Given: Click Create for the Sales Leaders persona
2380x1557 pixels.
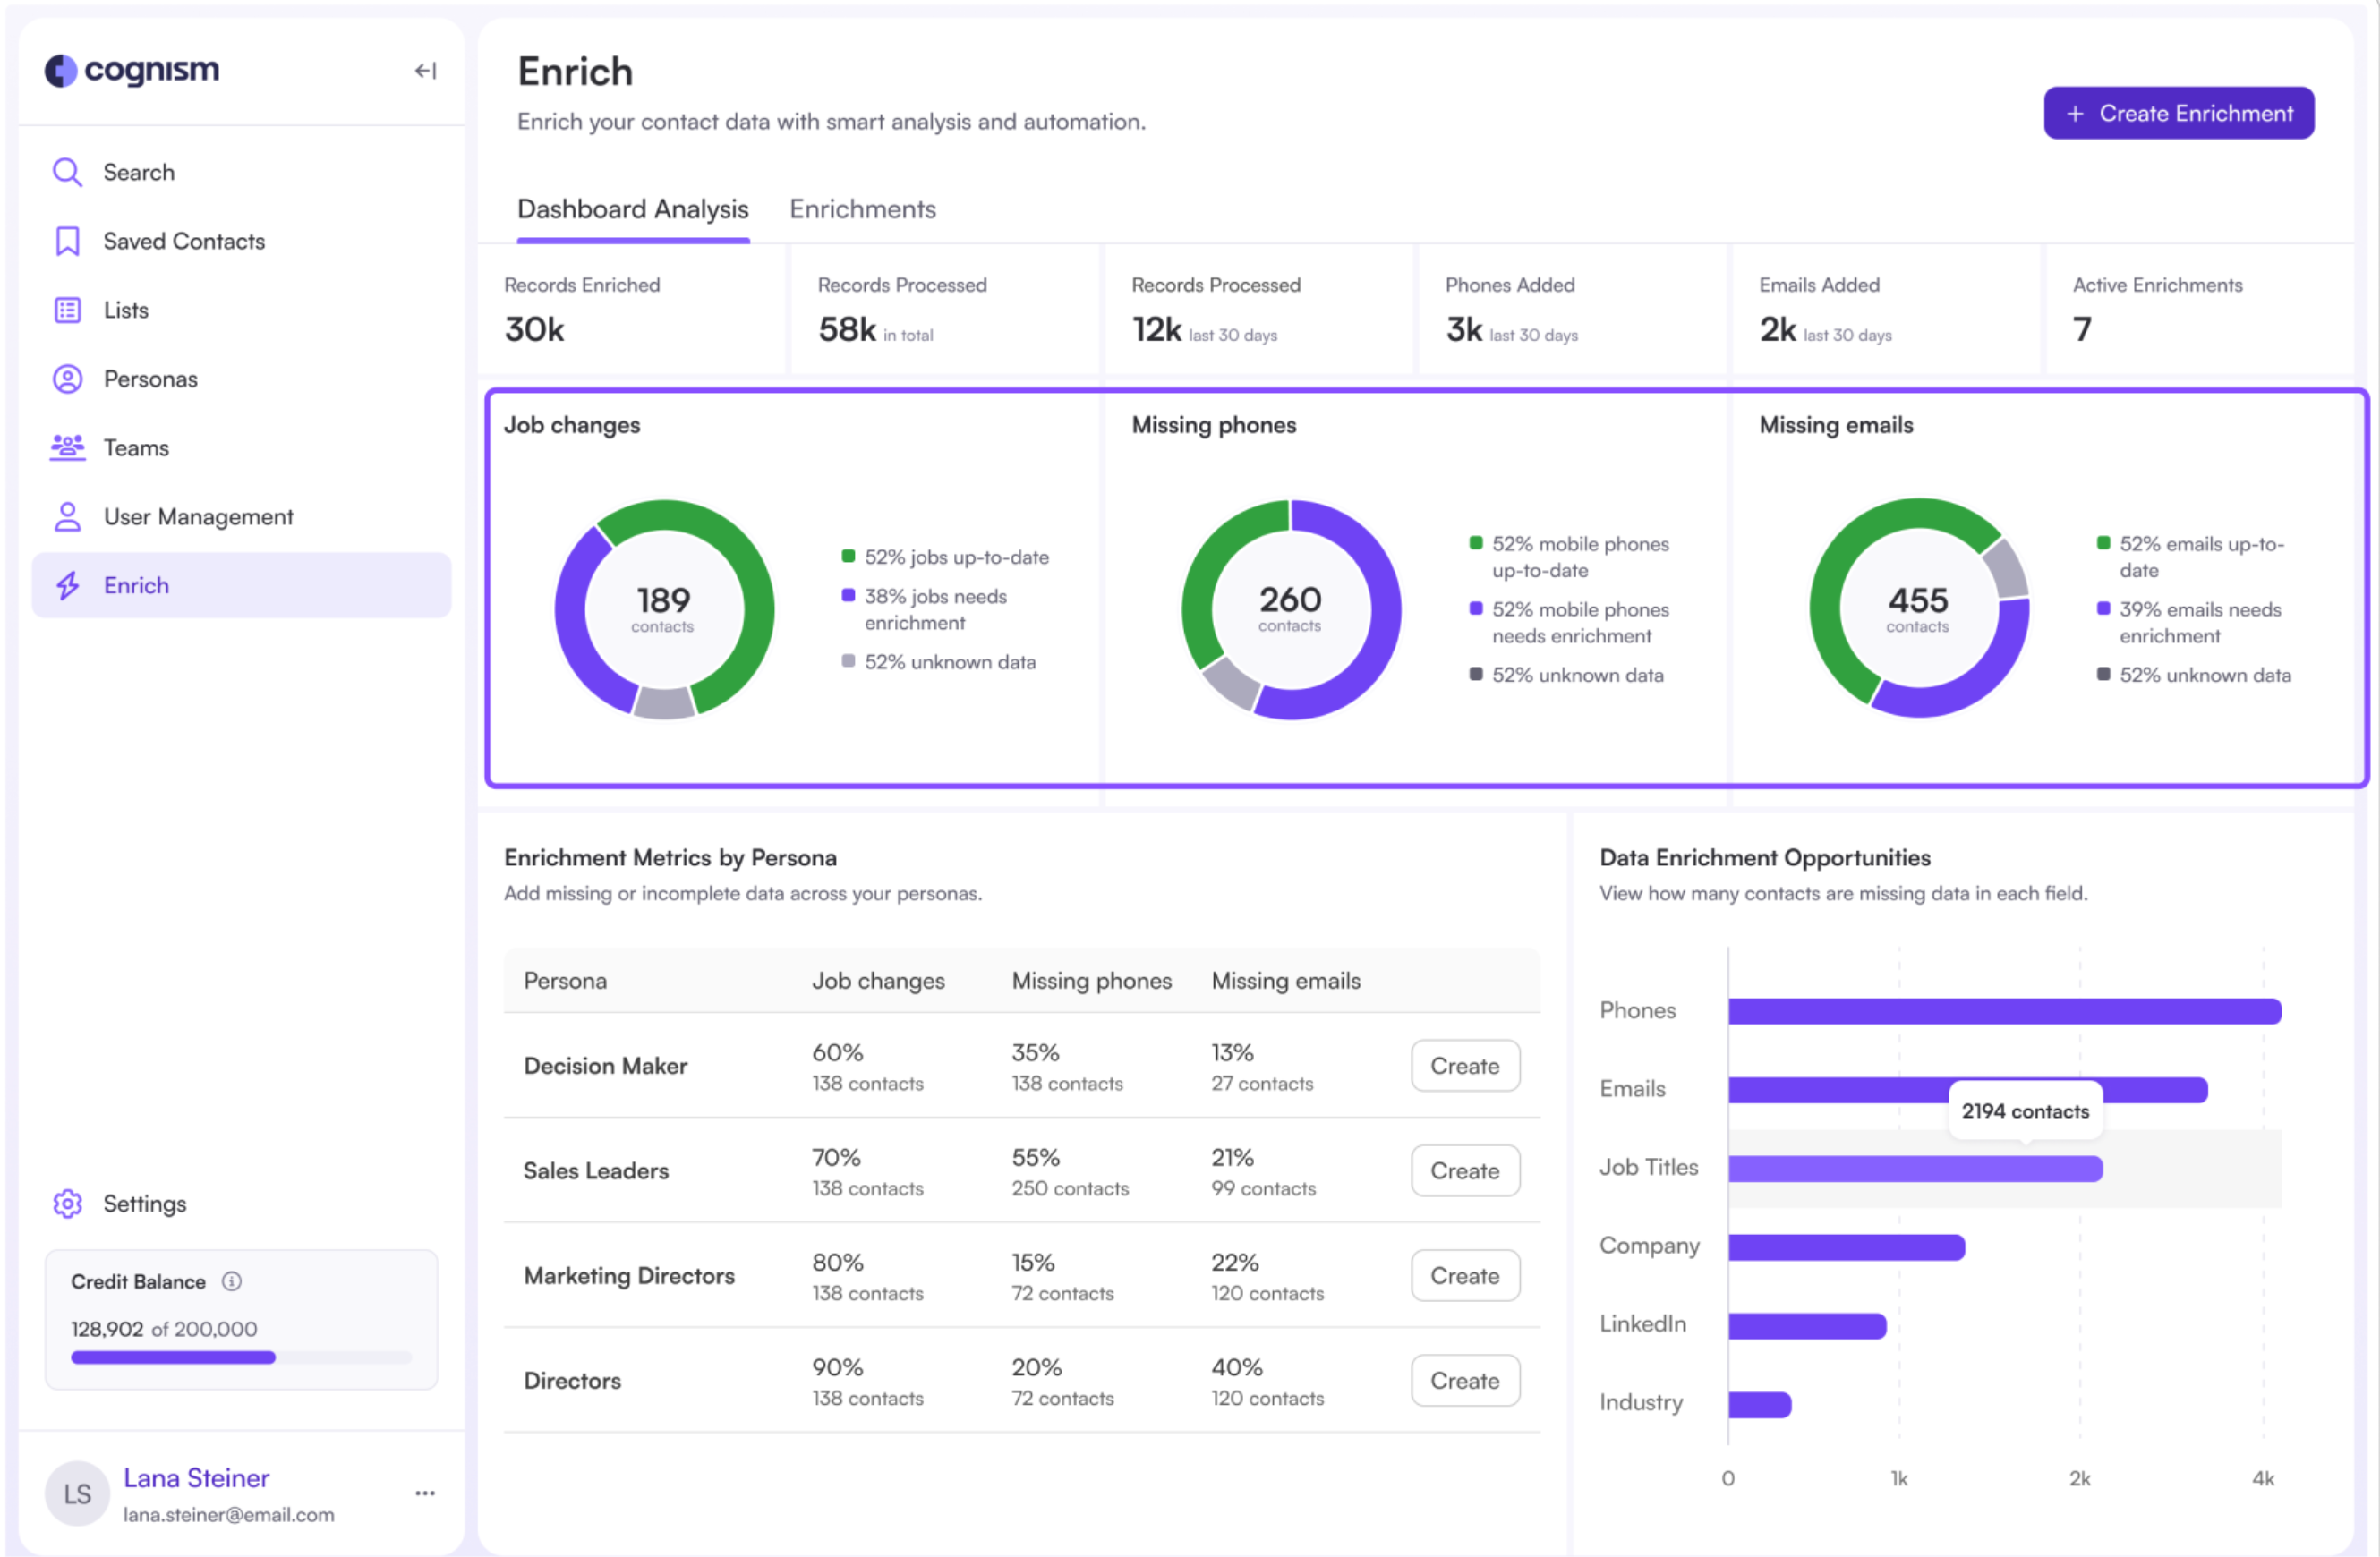Looking at the screenshot, I should click(x=1464, y=1170).
